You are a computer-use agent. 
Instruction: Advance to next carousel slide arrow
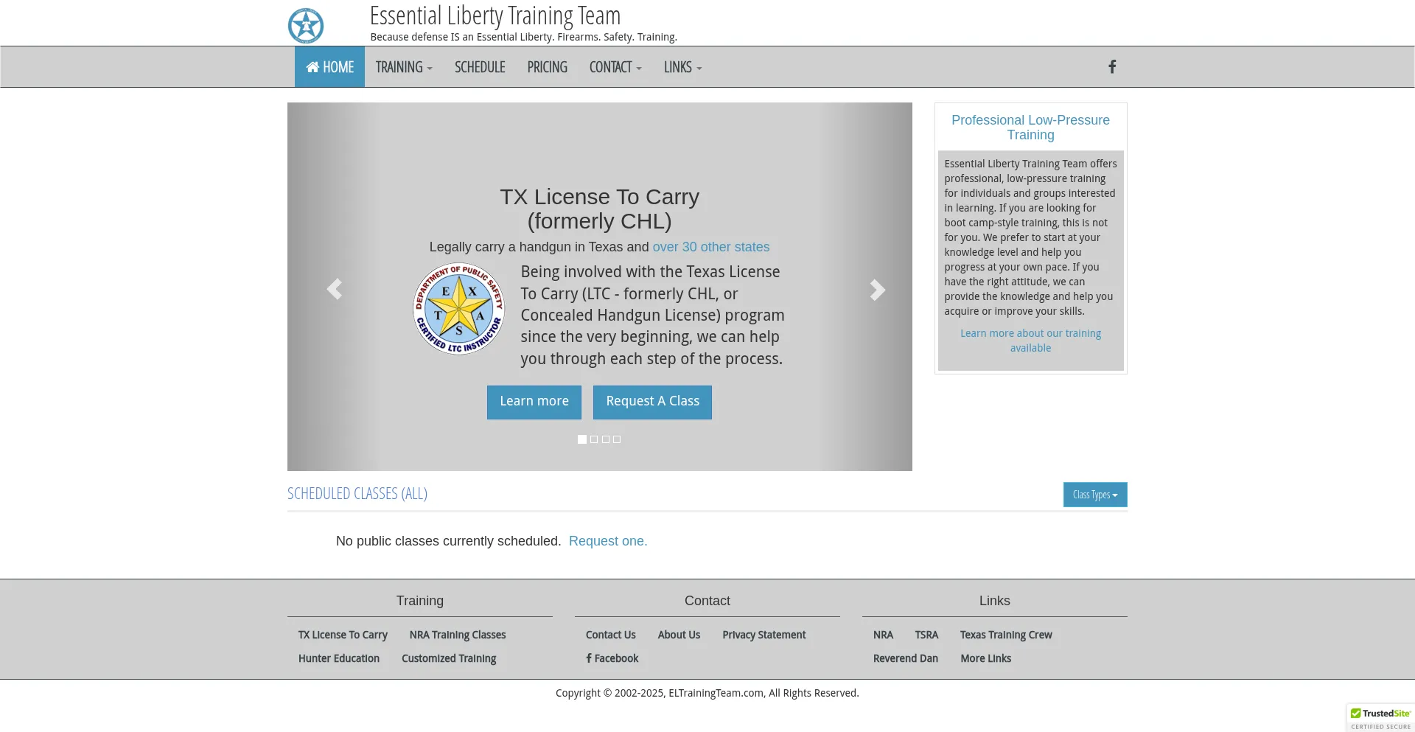coord(876,289)
